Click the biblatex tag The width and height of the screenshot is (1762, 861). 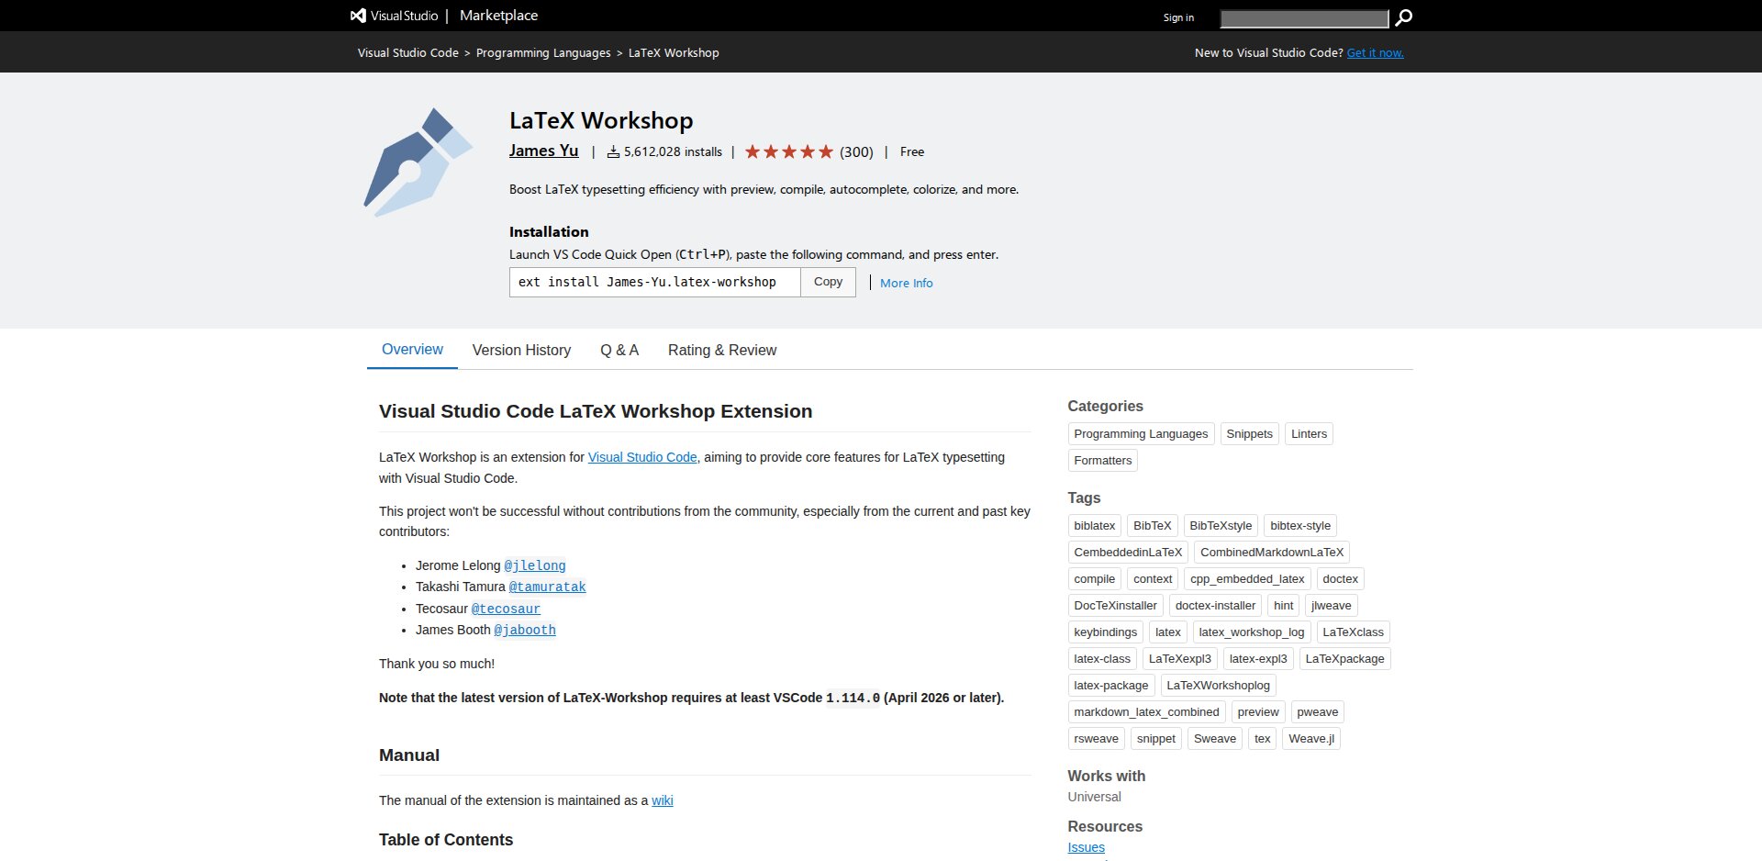[x=1095, y=526]
